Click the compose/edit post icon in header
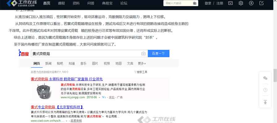 pyautogui.click(x=262, y=3)
